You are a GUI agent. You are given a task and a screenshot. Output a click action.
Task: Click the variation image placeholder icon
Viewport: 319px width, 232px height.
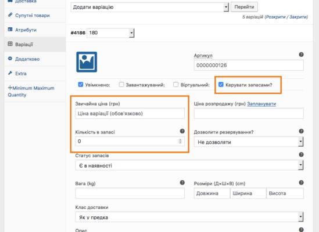click(87, 62)
